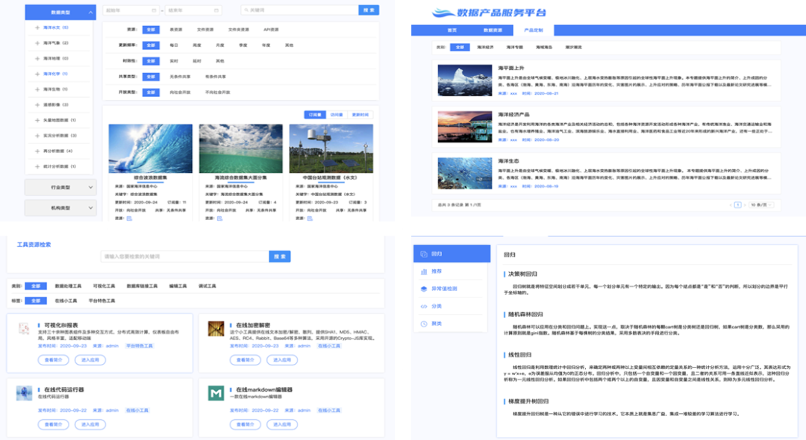Open the 10条/页 page size dropdown
This screenshot has height=440, width=806.
[x=762, y=204]
